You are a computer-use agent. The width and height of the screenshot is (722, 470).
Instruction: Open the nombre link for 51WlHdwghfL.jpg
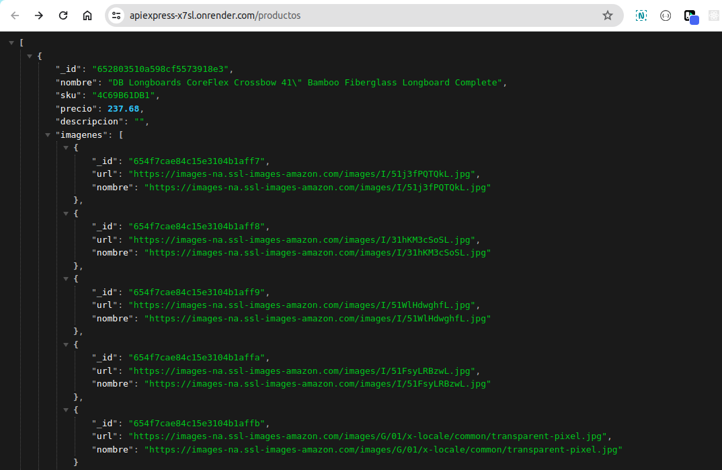pyautogui.click(x=318, y=319)
